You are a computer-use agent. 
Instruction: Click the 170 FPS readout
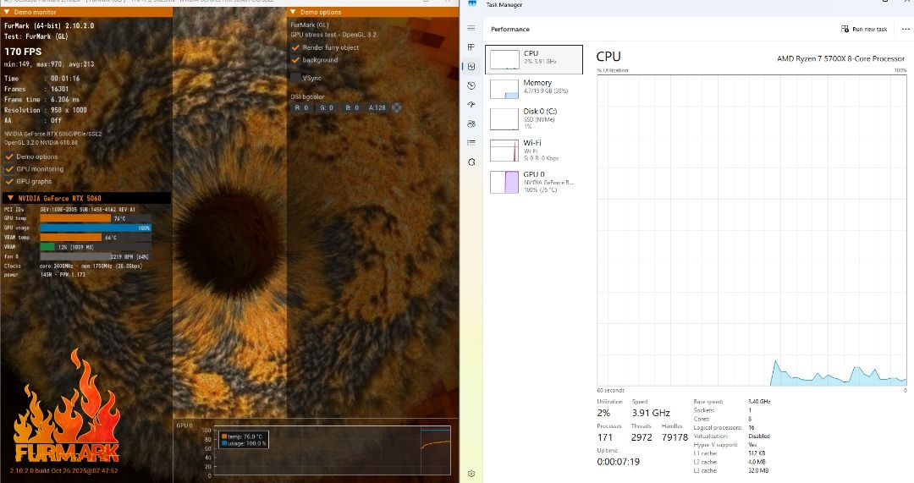pos(24,52)
